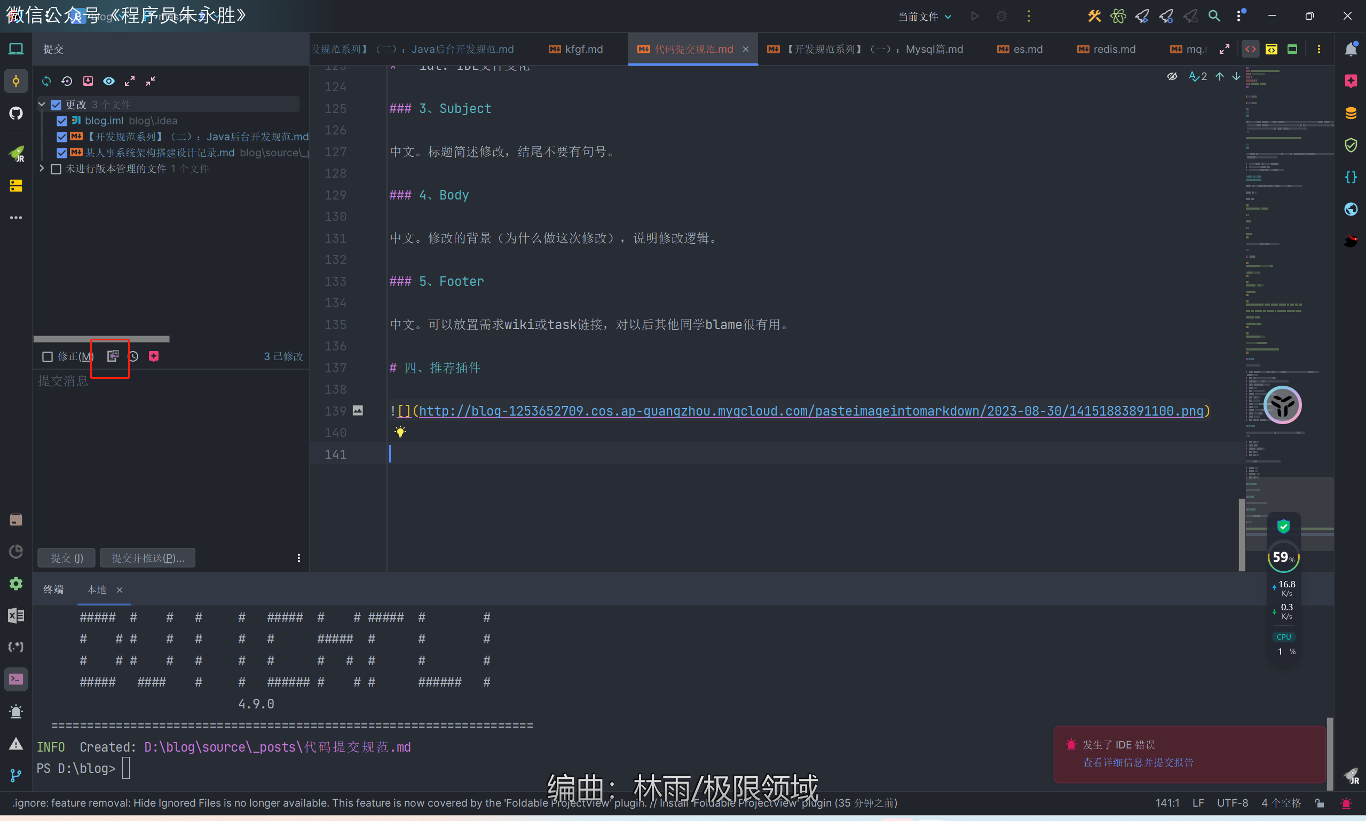Click the 3 已修改 link

point(283,356)
